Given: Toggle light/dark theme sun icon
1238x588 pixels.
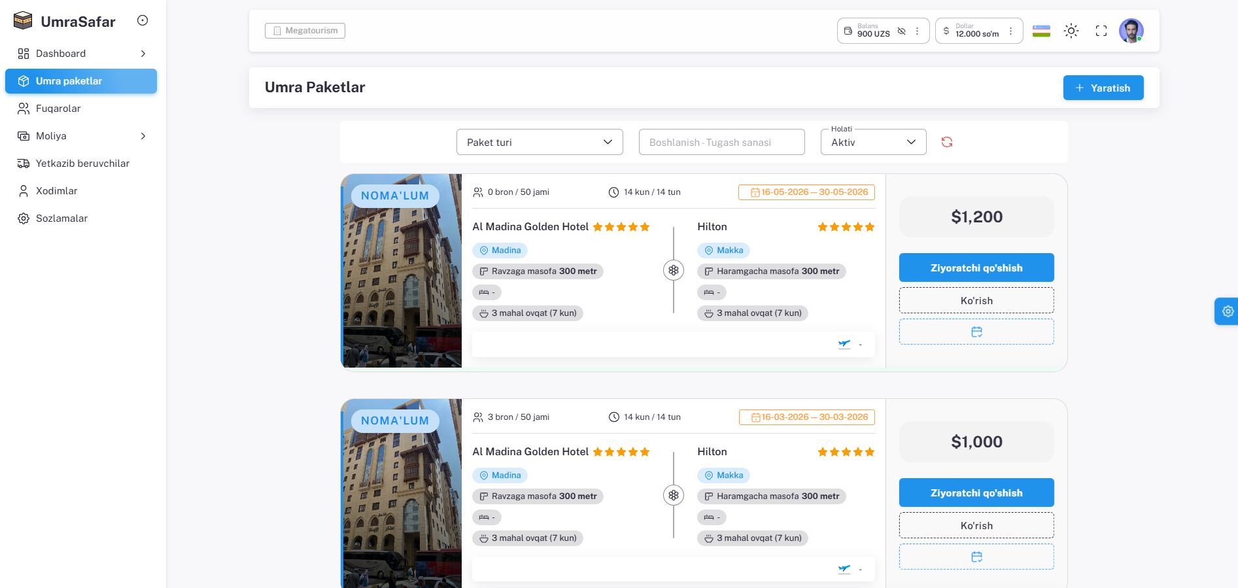Looking at the screenshot, I should (x=1071, y=31).
